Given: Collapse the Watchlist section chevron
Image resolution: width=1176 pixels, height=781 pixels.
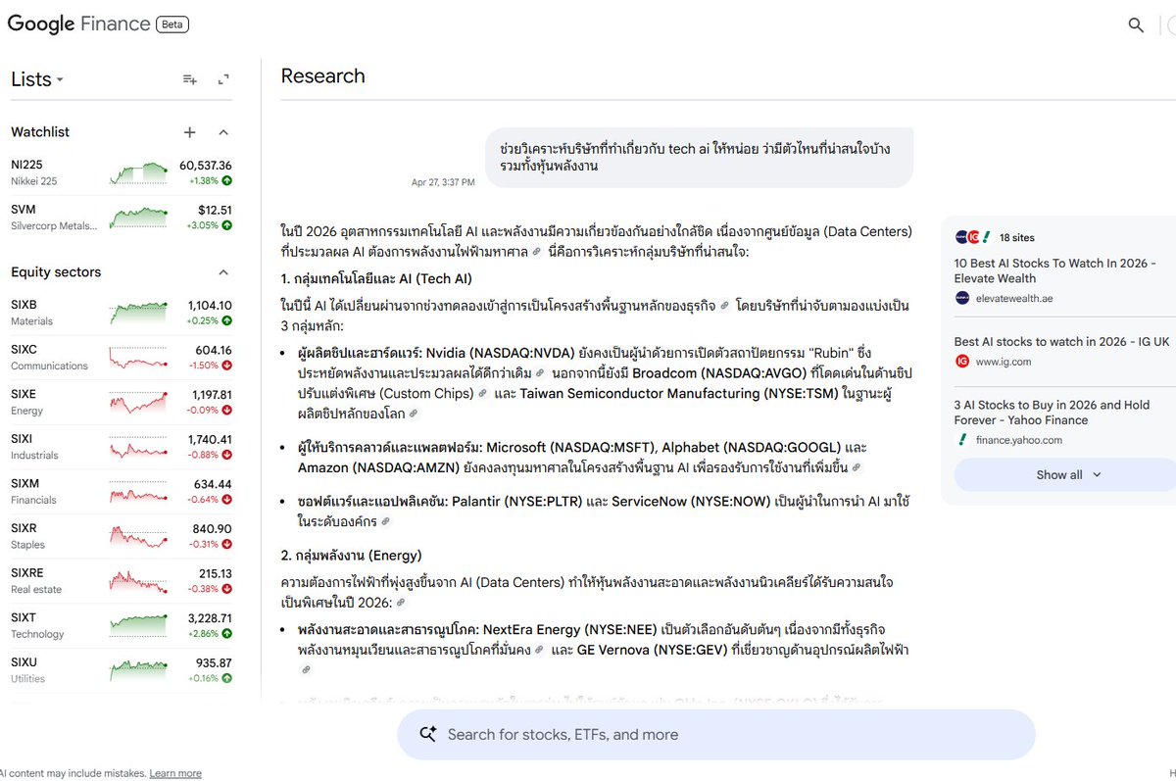Looking at the screenshot, I should coord(223,132).
